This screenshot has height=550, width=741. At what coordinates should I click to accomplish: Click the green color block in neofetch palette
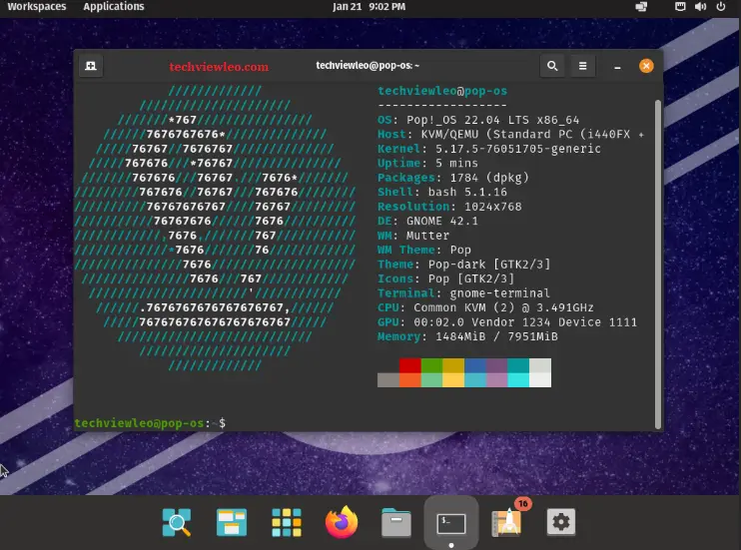[x=432, y=365]
